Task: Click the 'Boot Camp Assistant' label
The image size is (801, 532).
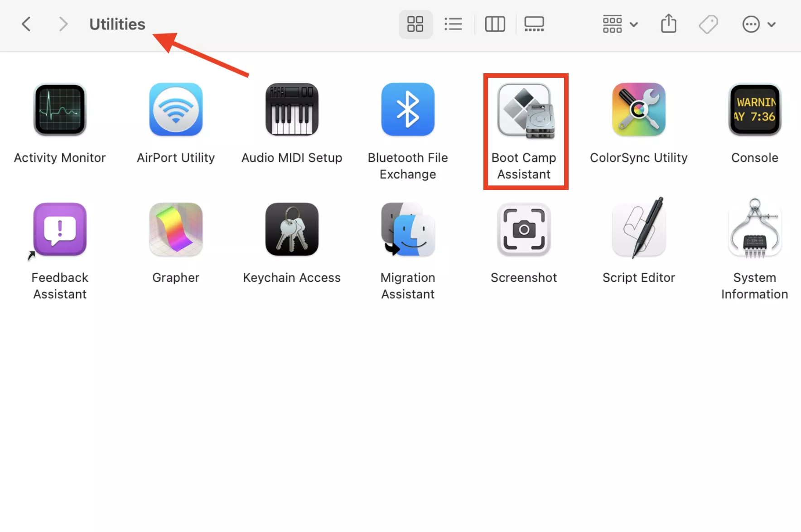Action: [x=524, y=166]
